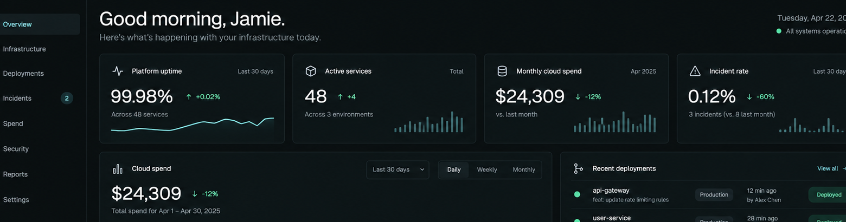Click the down arrow in Cloud spend panel
The width and height of the screenshot is (846, 222).
195,194
